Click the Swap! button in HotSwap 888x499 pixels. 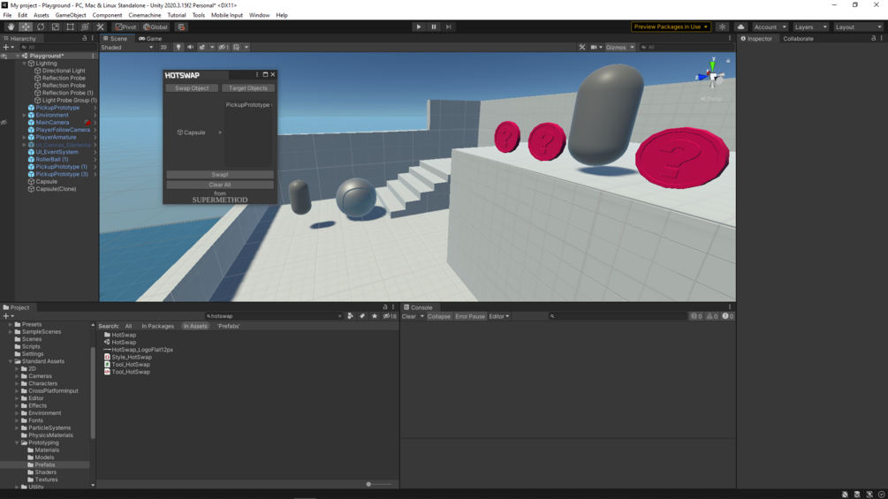pyautogui.click(x=220, y=174)
